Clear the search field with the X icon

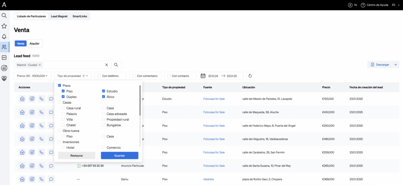click(106, 65)
